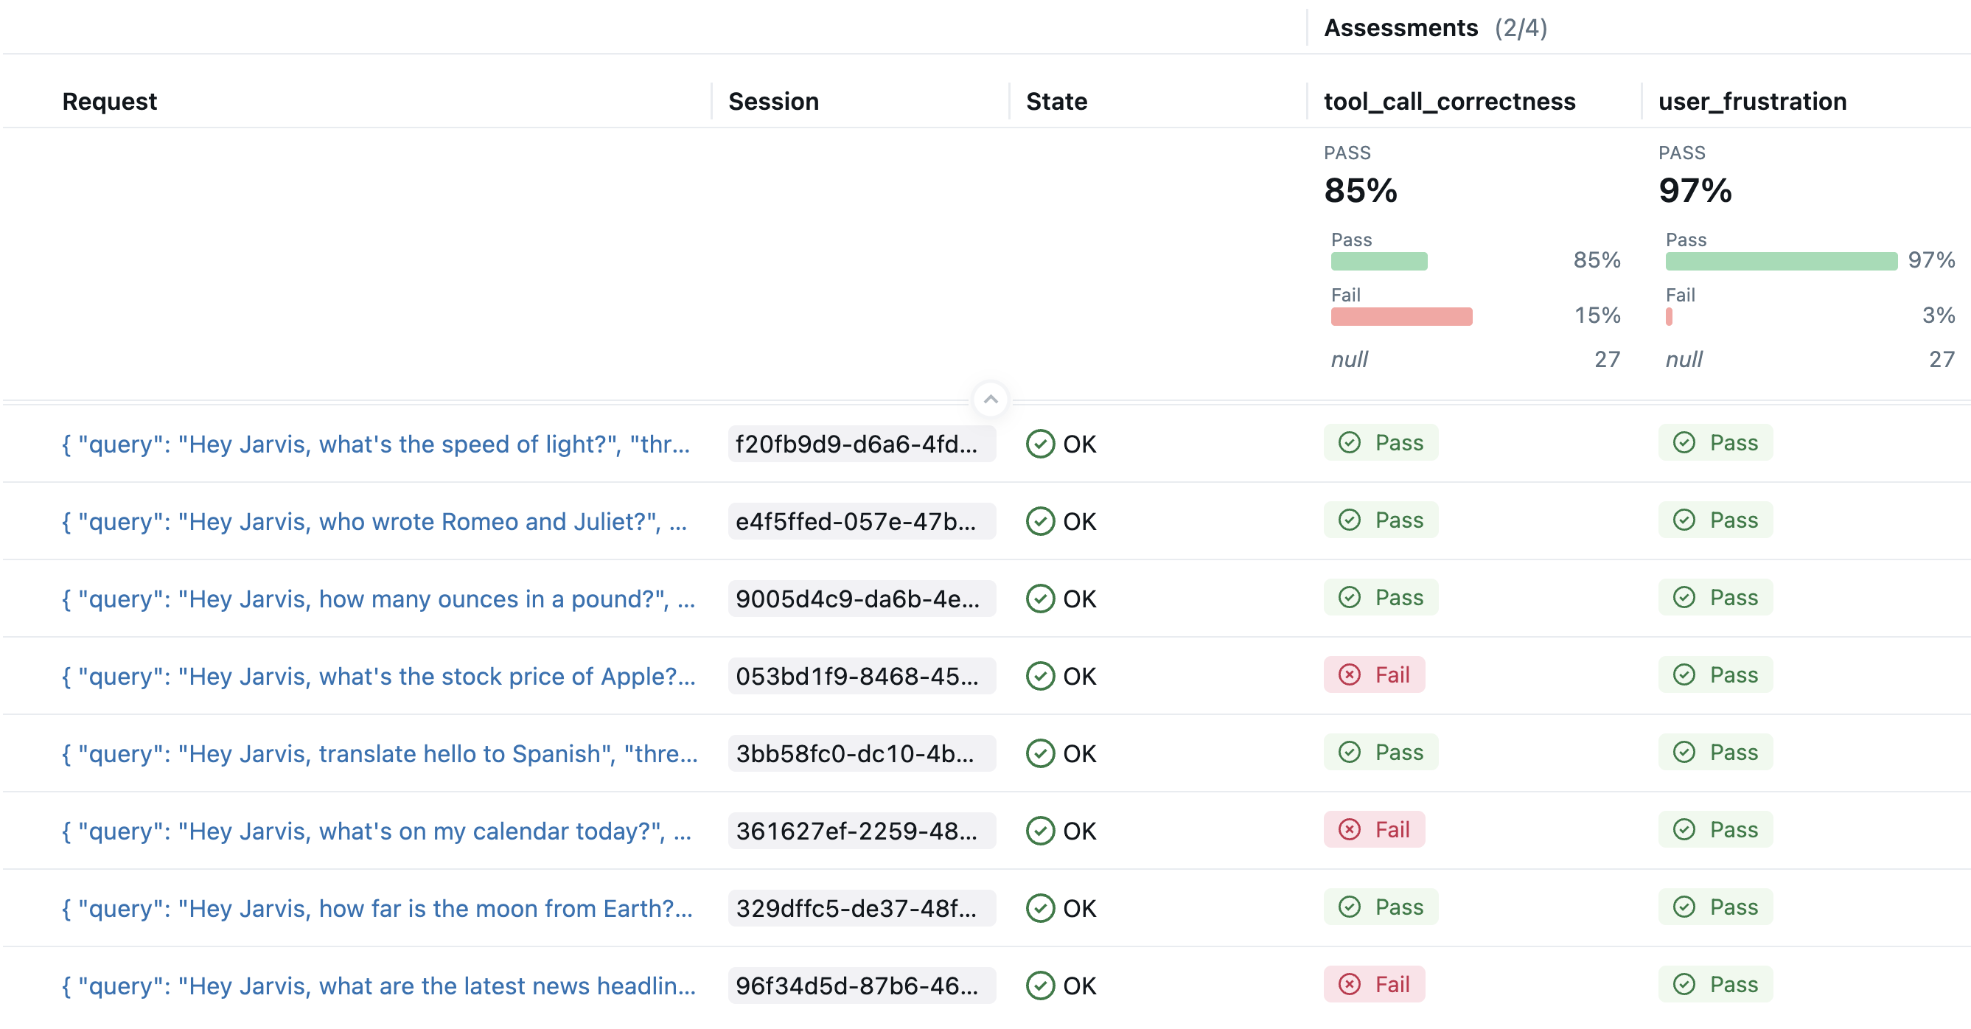Select session ID starting with f20fb9d9
The width and height of the screenshot is (1971, 1029).
point(862,444)
